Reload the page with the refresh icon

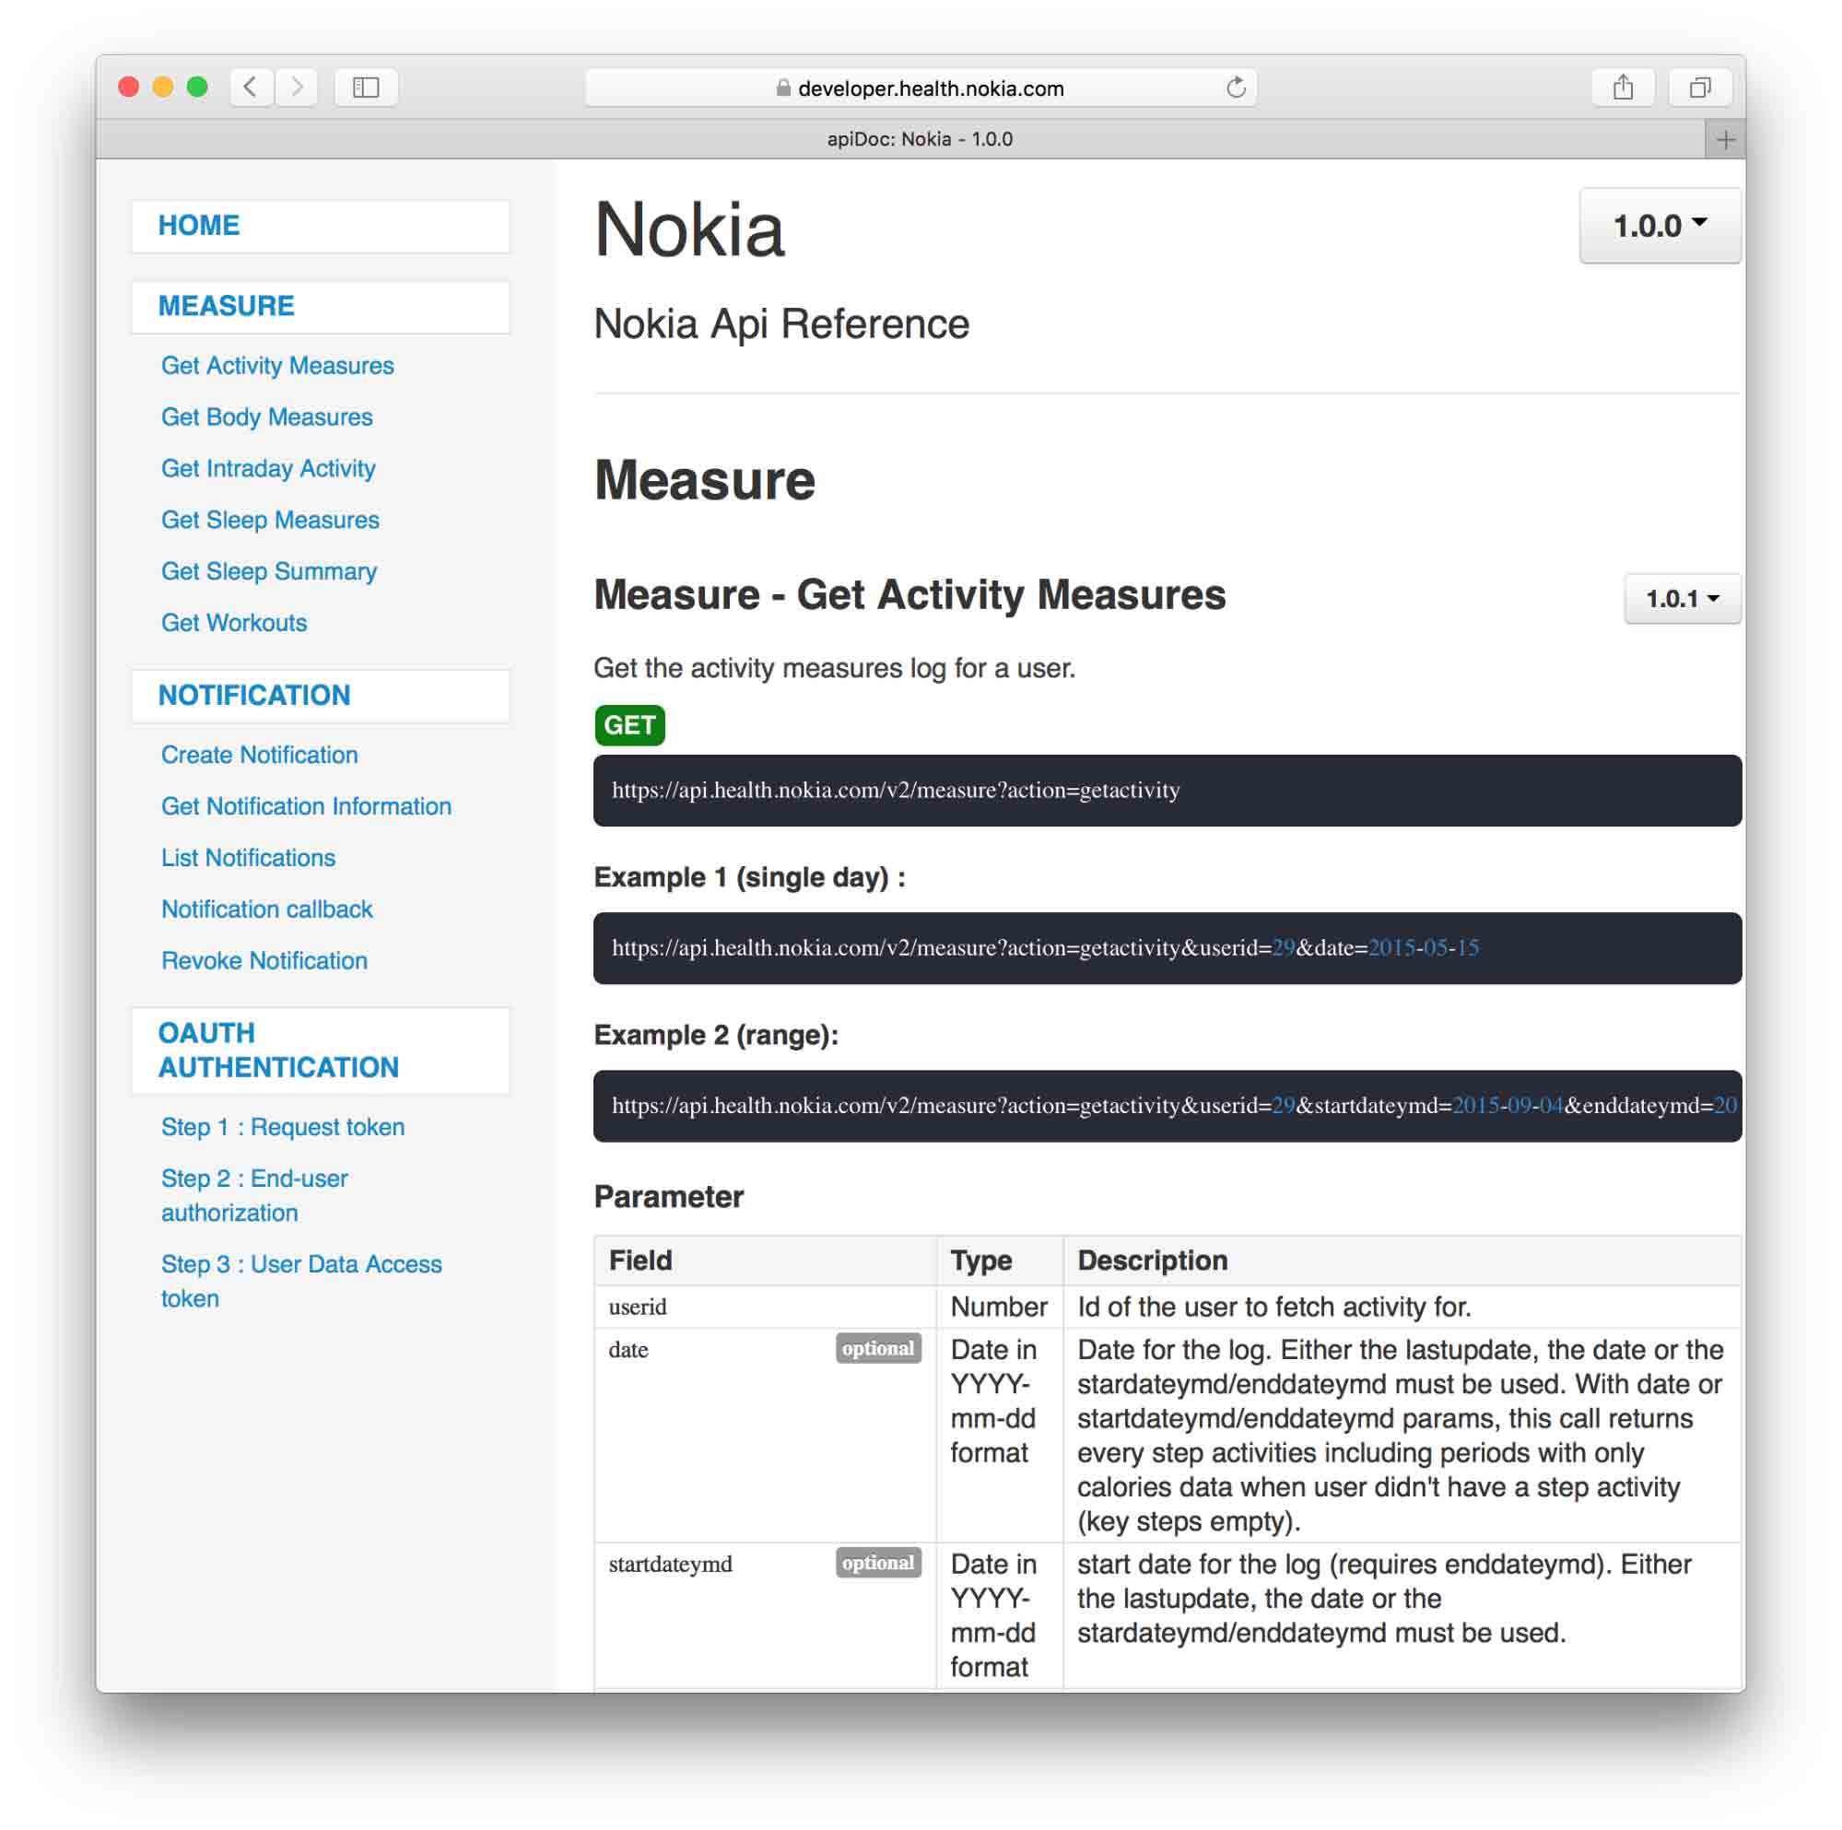(1236, 88)
